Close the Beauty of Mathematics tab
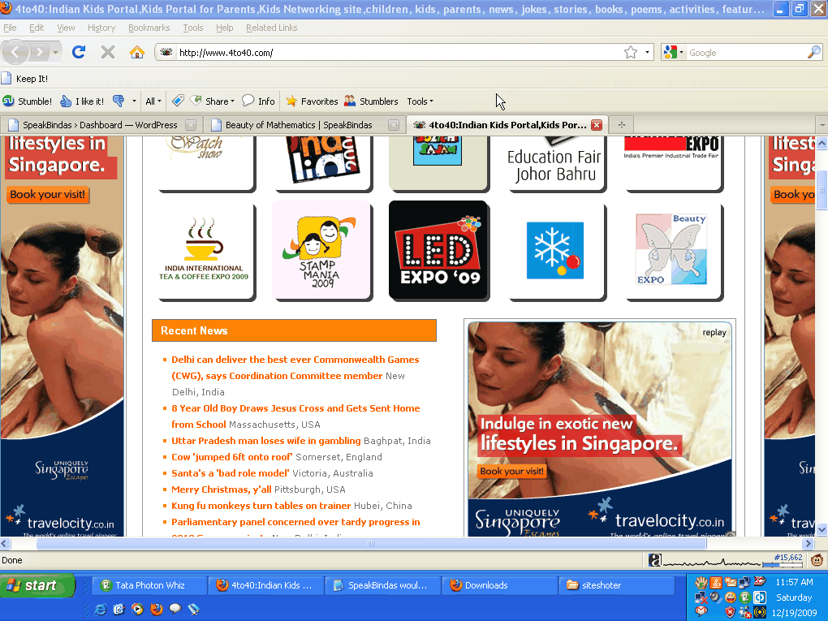The height and width of the screenshot is (621, 828). (x=394, y=125)
